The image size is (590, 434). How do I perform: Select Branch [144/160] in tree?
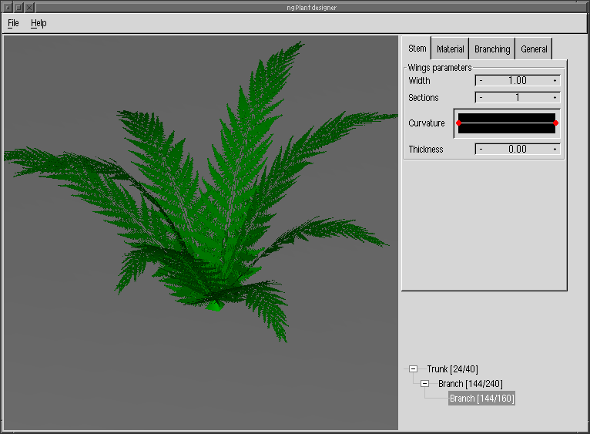[481, 399]
